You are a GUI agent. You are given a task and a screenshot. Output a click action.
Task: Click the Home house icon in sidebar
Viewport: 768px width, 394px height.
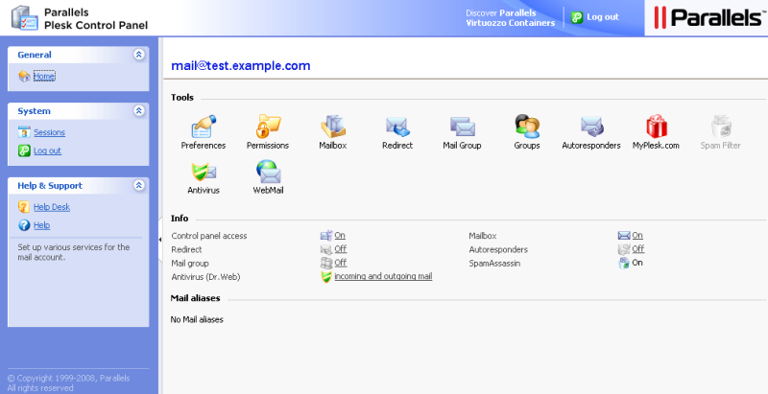coord(25,77)
